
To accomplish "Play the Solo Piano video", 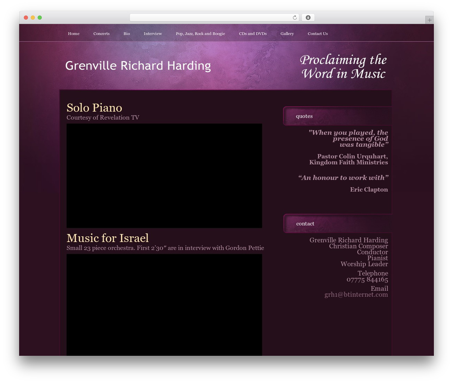I will (164, 176).
